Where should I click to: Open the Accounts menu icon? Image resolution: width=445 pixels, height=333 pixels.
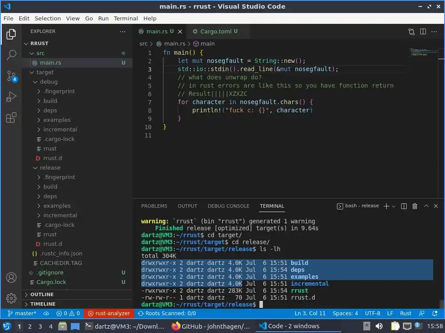point(11,277)
